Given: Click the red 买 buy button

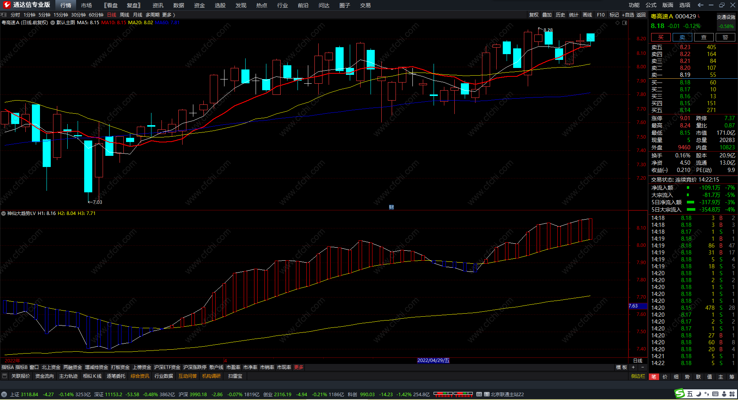Looking at the screenshot, I should [661, 37].
